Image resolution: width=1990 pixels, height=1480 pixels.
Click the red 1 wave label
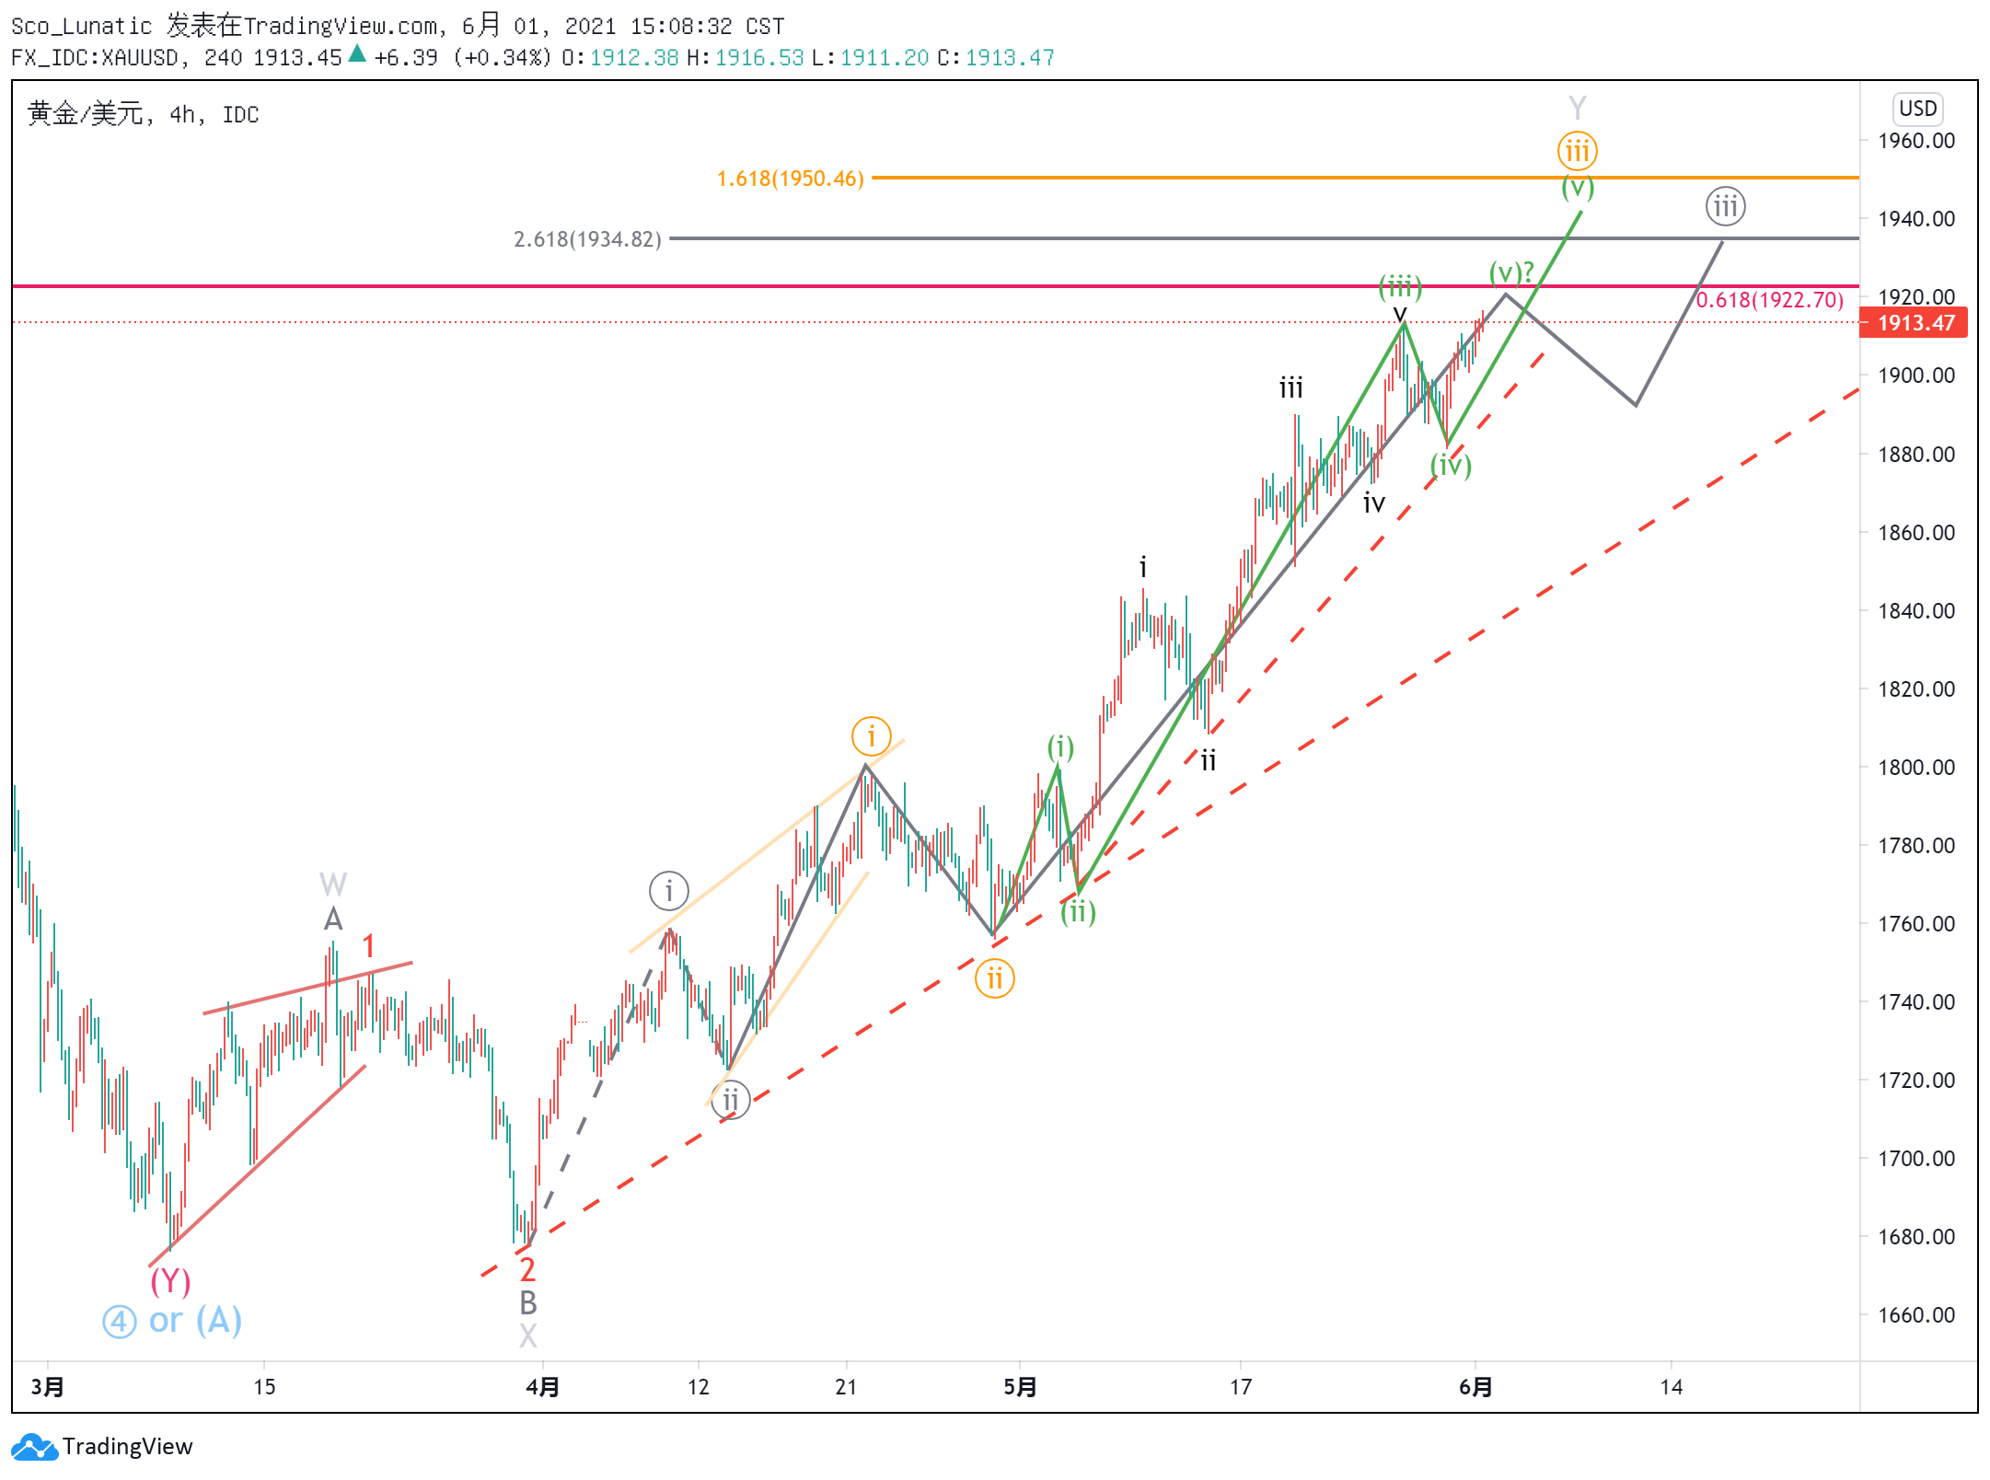[369, 946]
